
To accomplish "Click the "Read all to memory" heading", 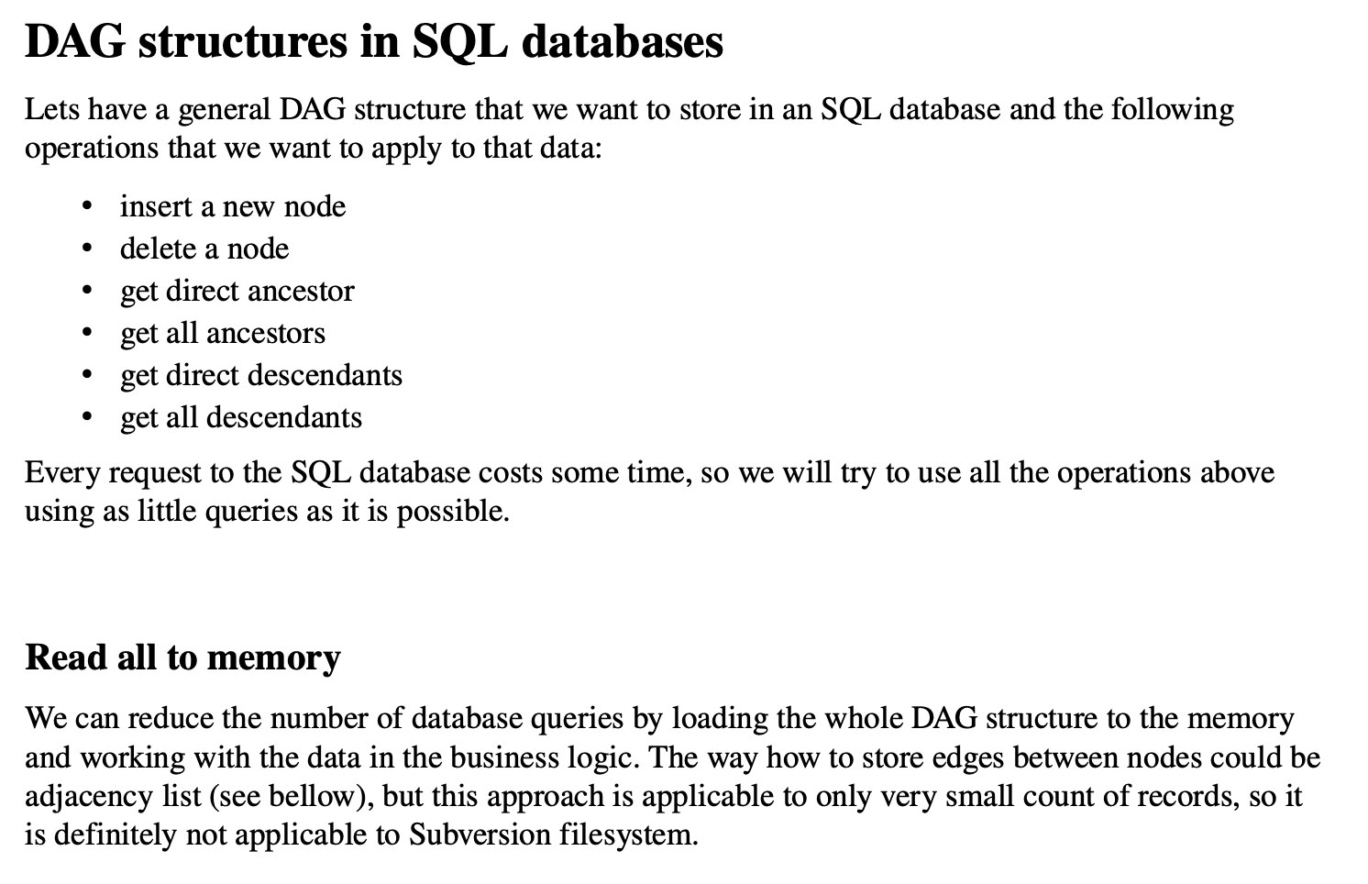I will 182,657.
